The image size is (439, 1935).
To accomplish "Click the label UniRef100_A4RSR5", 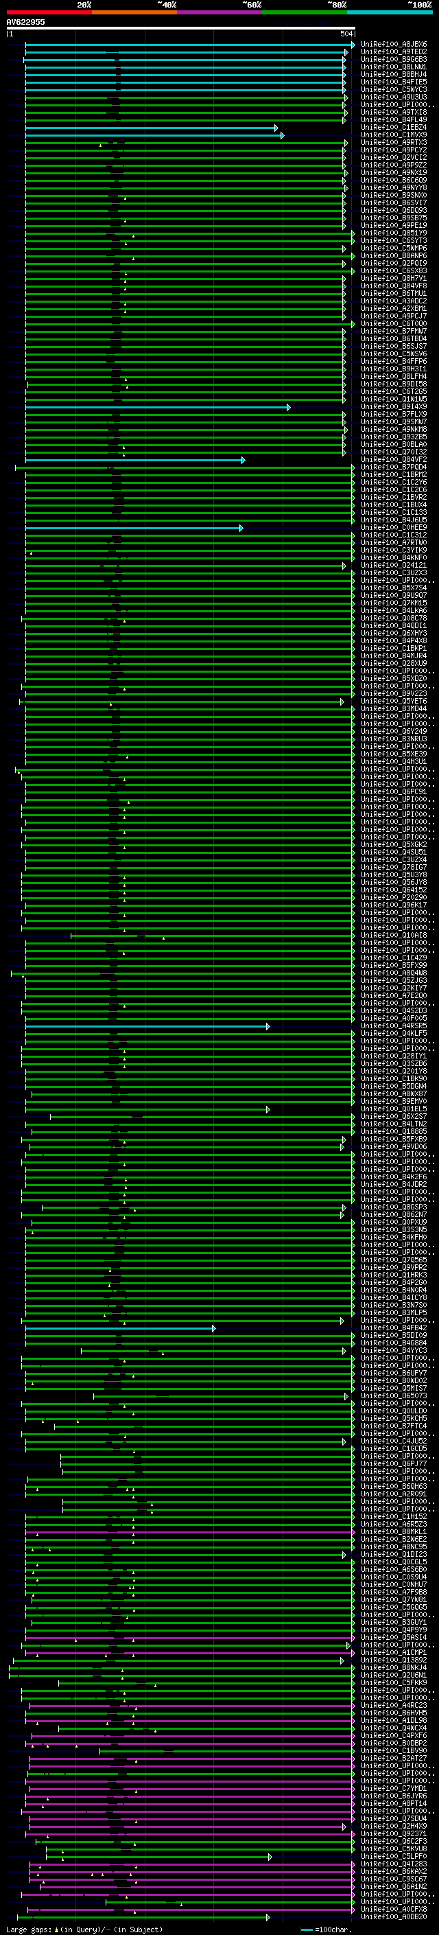I will point(394,1026).
